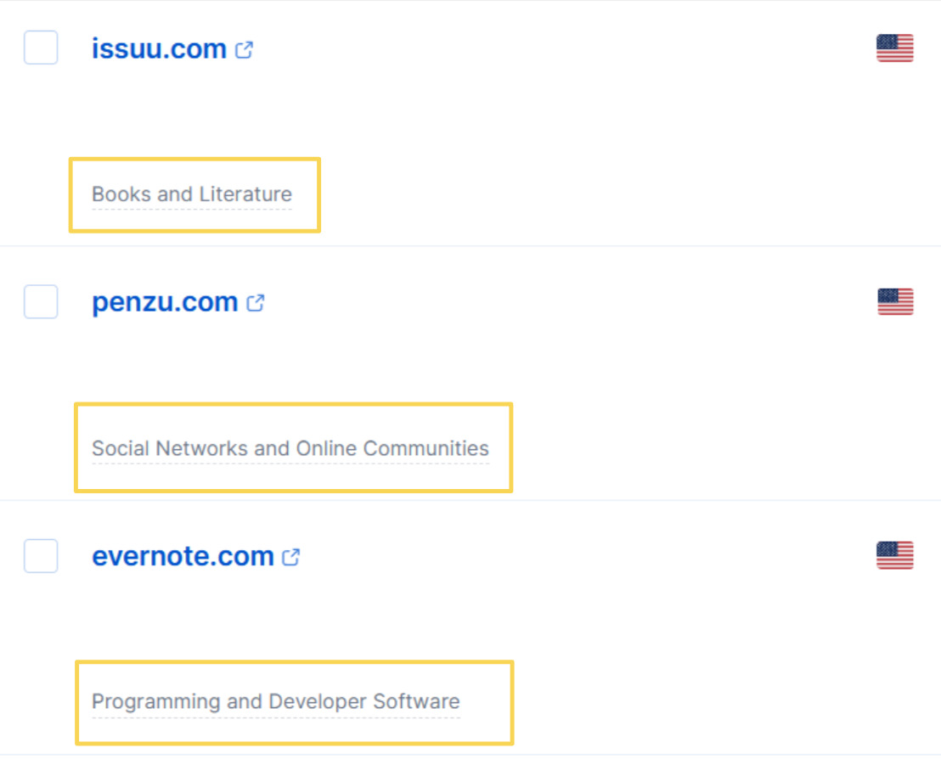Click the US flag in evernote.com row
Screen dimensions: 941x759
[894, 555]
